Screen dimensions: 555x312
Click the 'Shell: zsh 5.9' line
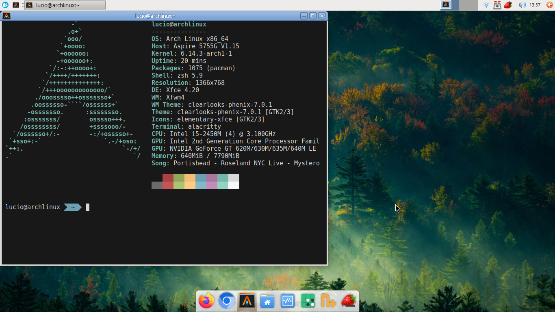177,76
